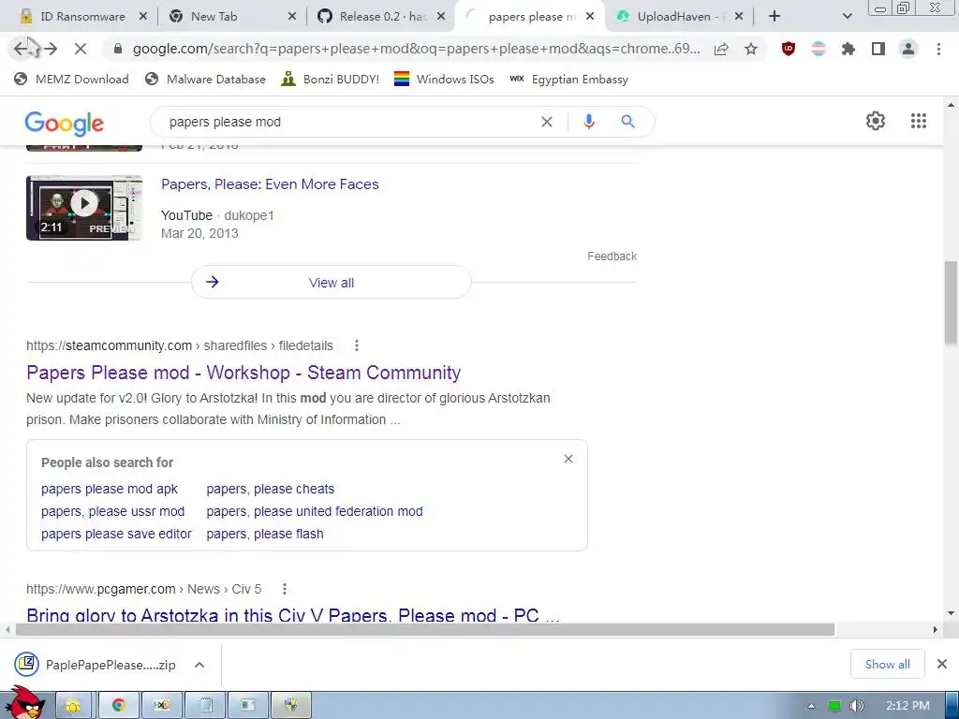The width and height of the screenshot is (959, 719).
Task: Click the lock icon in the address bar
Action: click(118, 49)
